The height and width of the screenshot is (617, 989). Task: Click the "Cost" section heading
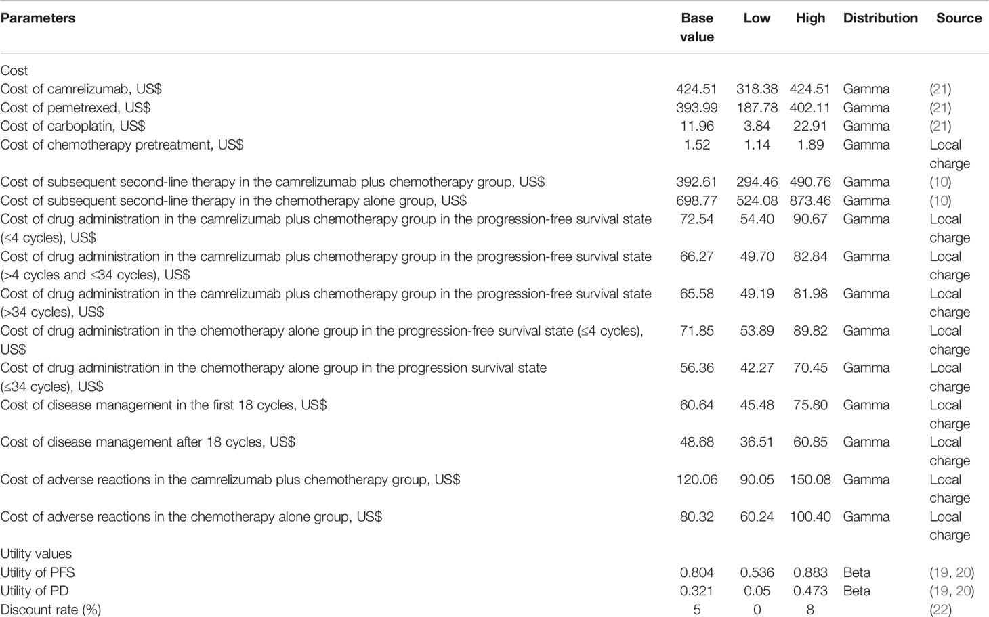[14, 70]
